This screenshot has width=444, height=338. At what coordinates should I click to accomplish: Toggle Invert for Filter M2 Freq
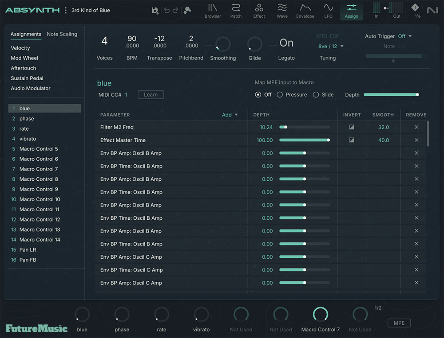tap(351, 127)
